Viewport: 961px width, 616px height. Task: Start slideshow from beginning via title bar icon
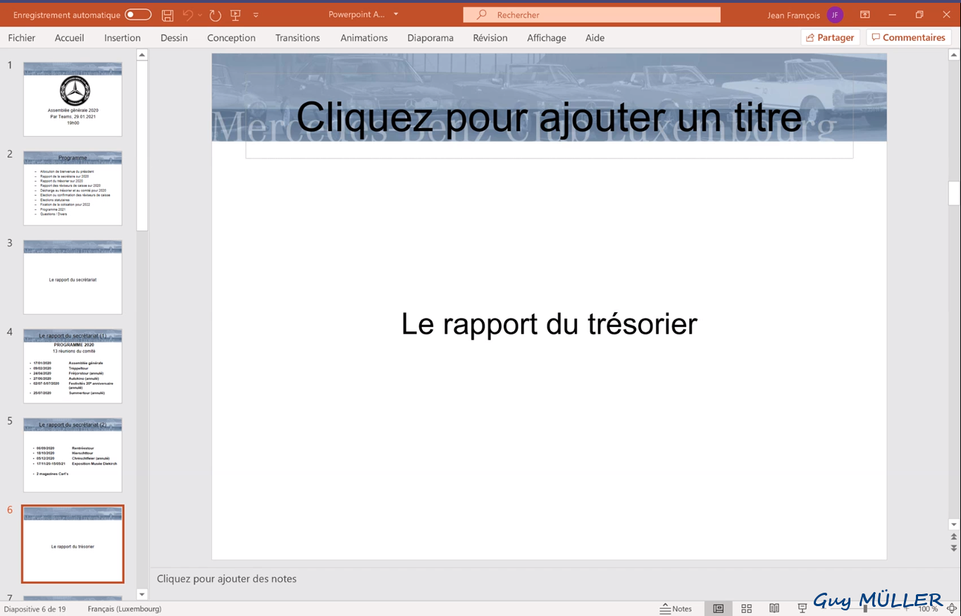point(235,15)
